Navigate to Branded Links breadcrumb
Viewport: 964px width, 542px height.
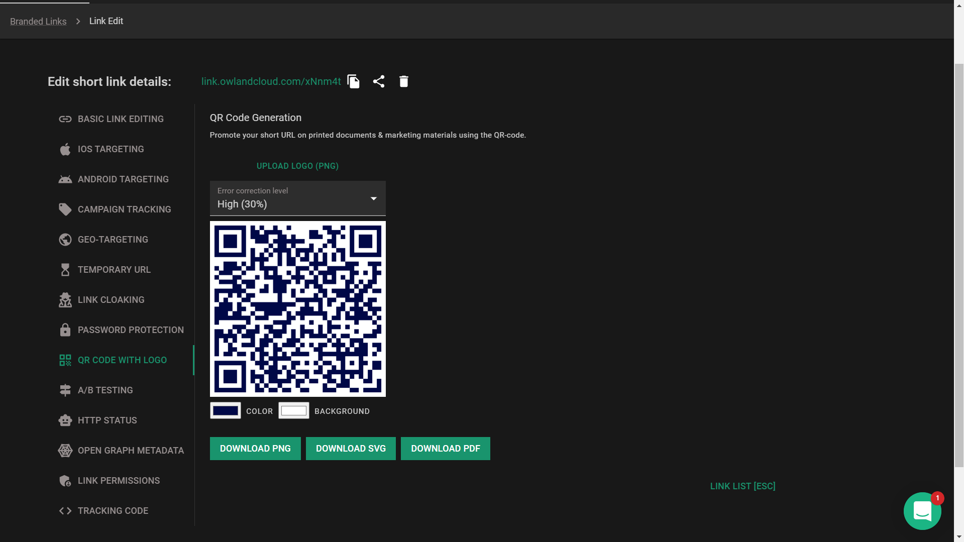pos(38,21)
